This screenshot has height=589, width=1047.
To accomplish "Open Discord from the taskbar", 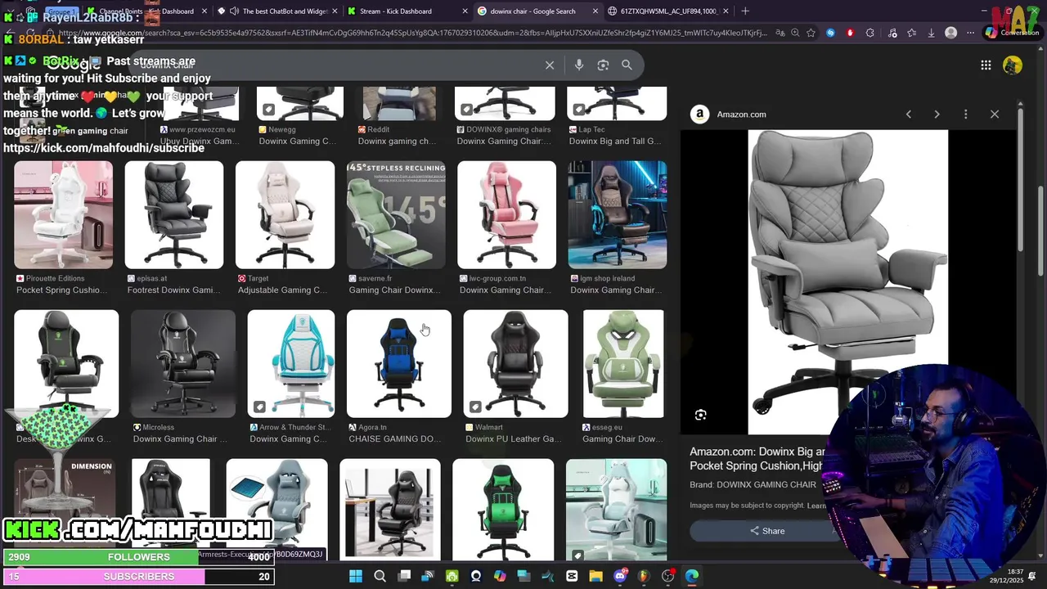I will point(620,576).
